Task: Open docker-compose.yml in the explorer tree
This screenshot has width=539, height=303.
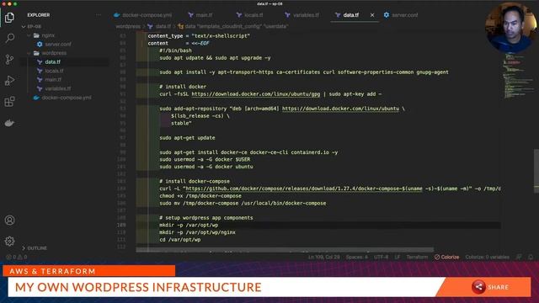Action: [62, 98]
